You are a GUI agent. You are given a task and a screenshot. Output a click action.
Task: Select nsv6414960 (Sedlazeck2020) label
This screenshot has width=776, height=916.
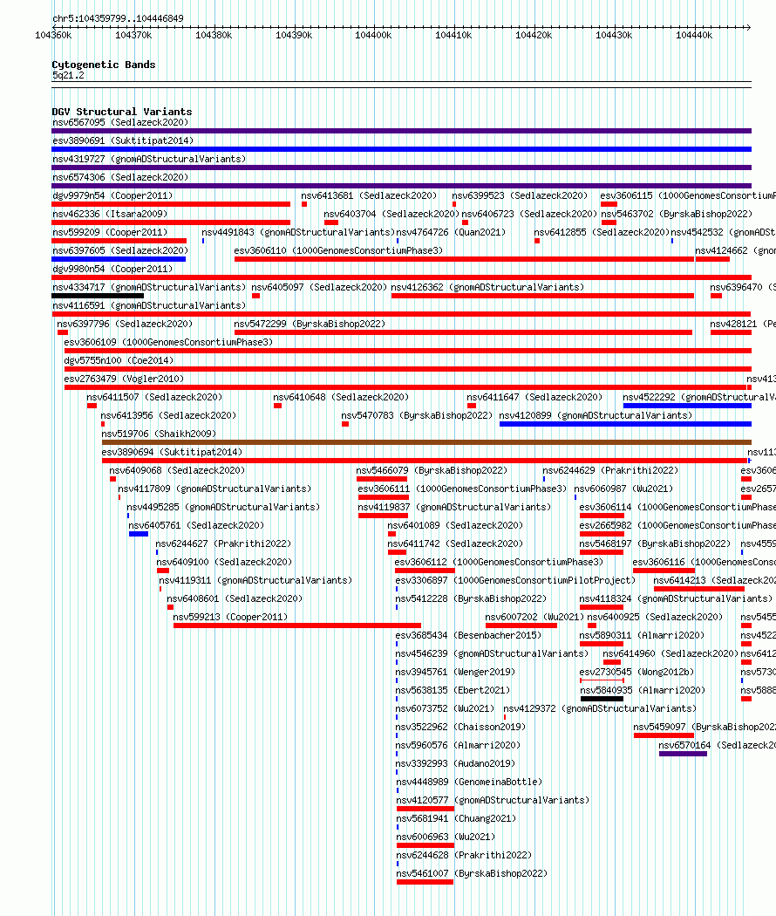click(x=670, y=653)
